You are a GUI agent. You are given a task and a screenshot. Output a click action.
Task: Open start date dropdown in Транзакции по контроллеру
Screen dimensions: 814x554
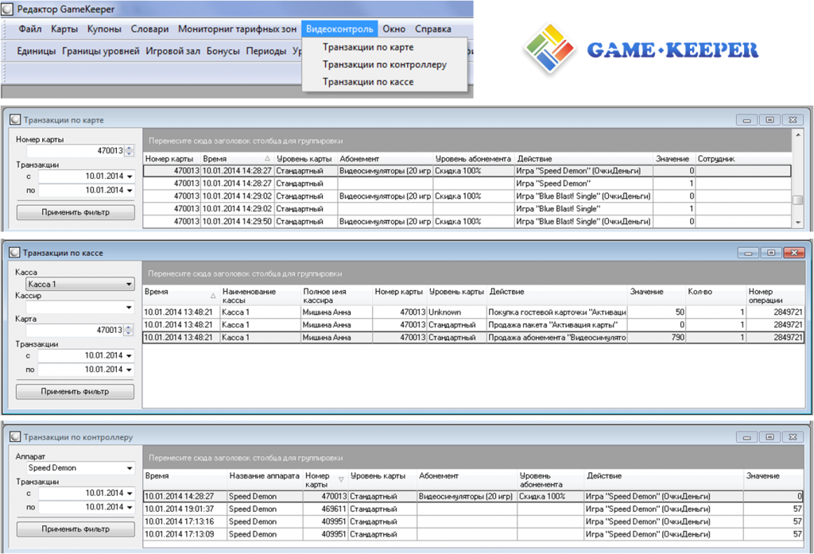coord(130,494)
